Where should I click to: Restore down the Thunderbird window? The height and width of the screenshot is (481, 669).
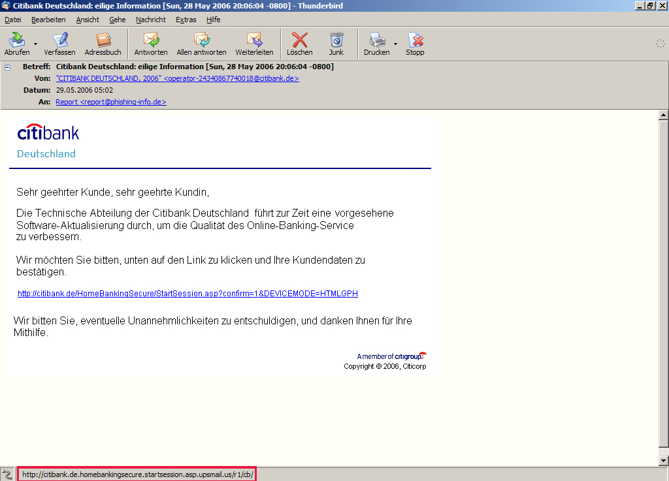click(x=650, y=5)
